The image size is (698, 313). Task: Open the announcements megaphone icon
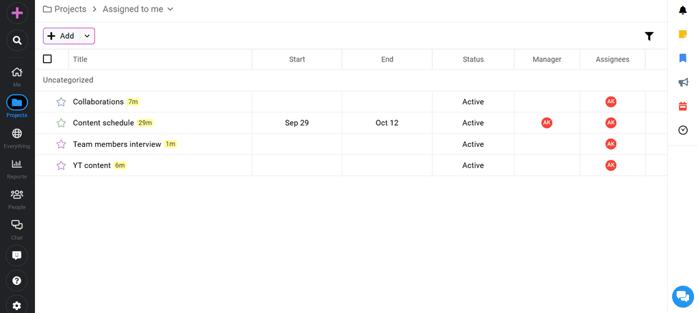coord(682,82)
